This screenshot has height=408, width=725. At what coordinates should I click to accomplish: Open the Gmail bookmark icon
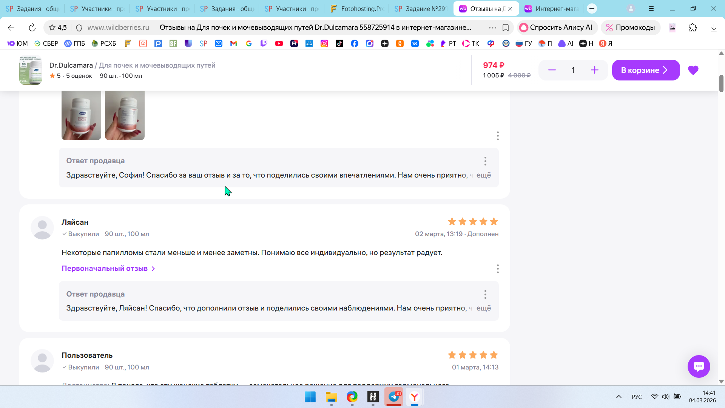[x=233, y=43]
